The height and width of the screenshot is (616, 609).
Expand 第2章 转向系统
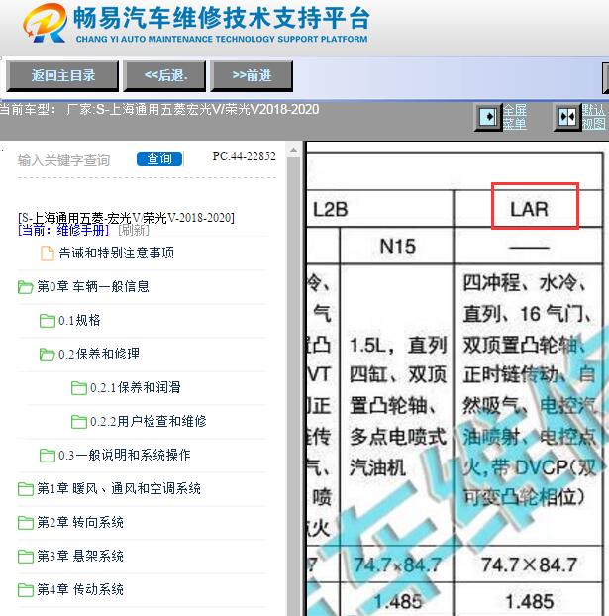pyautogui.click(x=80, y=523)
